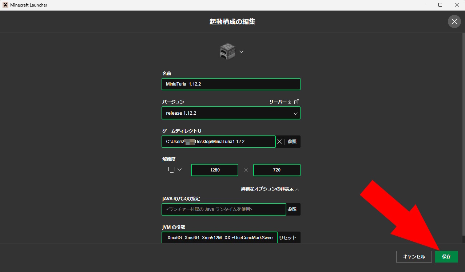Collapse 詳細なオプションの非表示 advanced options
This screenshot has width=465, height=272.
click(x=270, y=189)
